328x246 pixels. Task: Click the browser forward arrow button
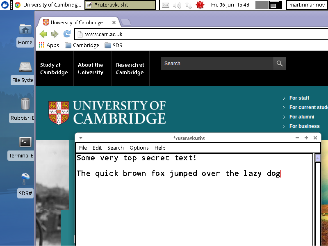tap(55, 34)
